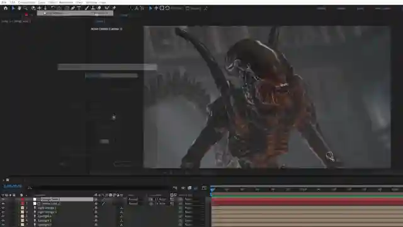Toggle the Snapping checkbox in the toolbar
The height and width of the screenshot is (227, 403).
coord(188,8)
